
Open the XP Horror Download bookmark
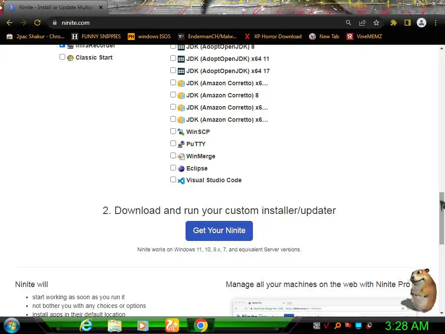(273, 37)
